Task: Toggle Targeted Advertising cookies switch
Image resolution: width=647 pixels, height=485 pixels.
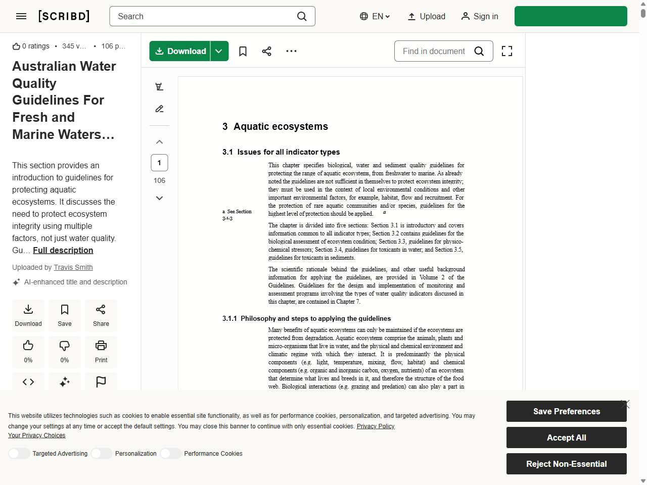Action: coord(19,454)
